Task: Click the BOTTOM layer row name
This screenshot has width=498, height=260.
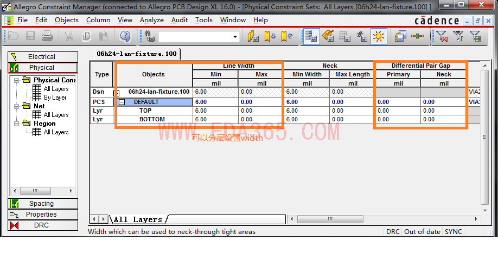Action: tap(152, 119)
